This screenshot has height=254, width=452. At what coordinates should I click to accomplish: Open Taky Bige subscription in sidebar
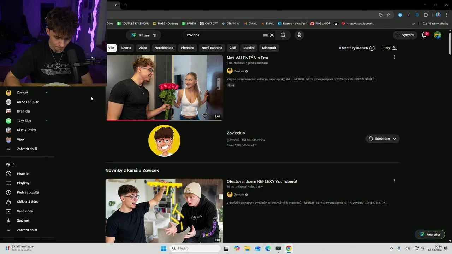coord(27,121)
